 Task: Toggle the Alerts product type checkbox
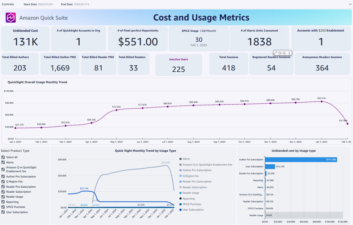click(x=3, y=163)
